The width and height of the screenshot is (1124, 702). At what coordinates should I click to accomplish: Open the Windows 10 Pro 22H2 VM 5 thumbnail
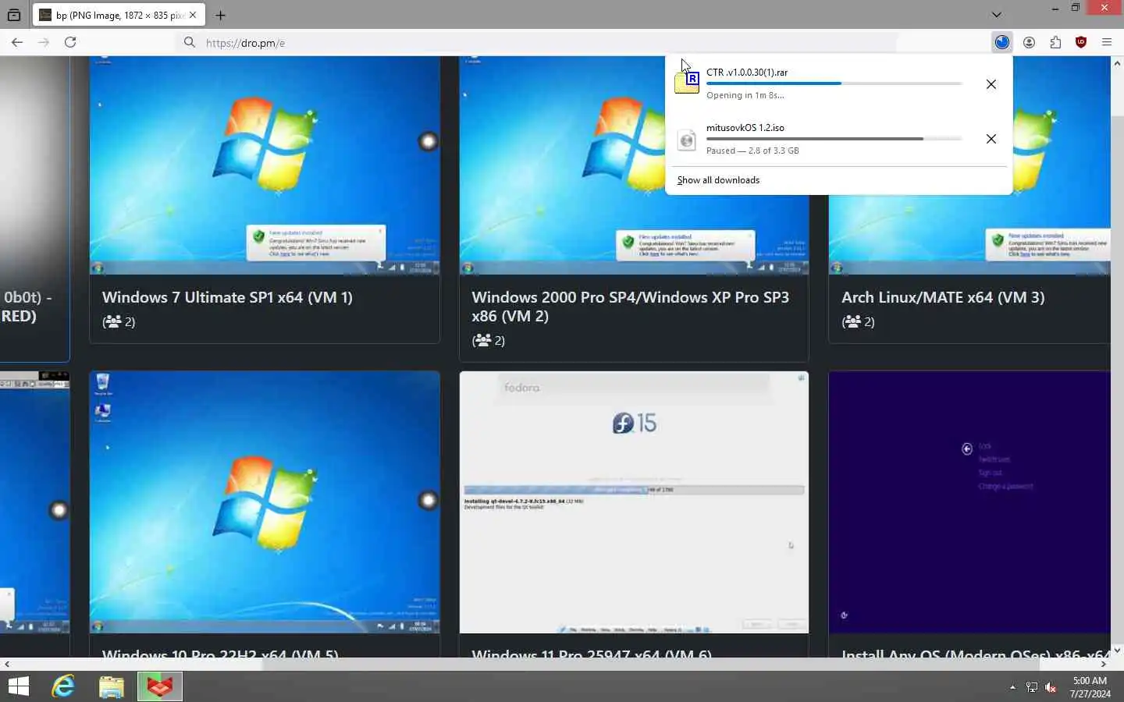pyautogui.click(x=265, y=502)
